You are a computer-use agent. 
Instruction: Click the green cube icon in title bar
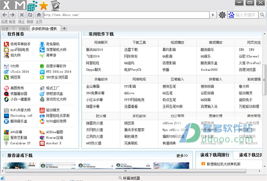click(x=32, y=6)
